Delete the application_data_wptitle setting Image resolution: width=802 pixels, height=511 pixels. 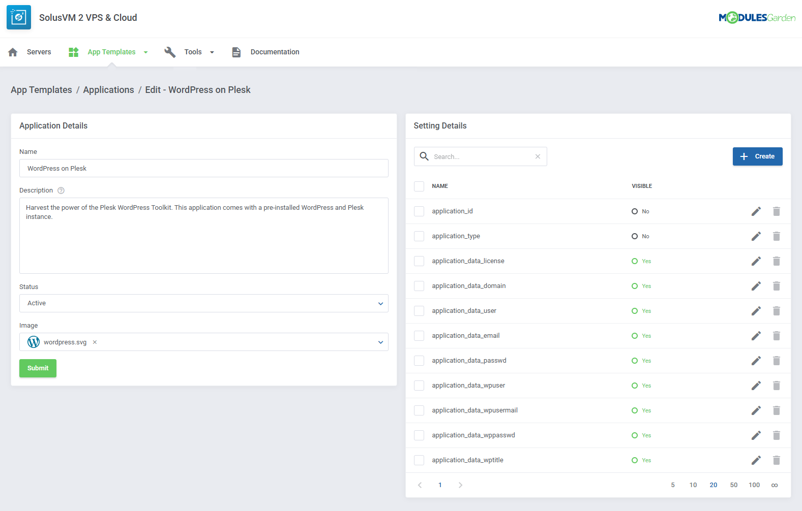pos(777,460)
